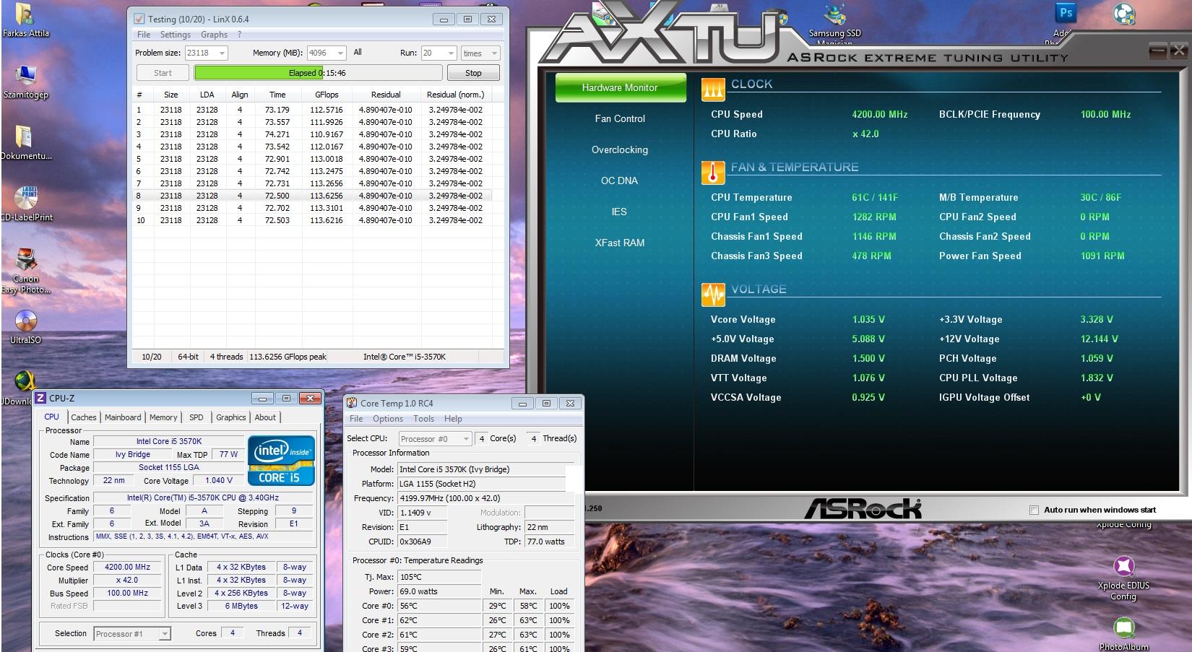Launch UltraISO from the desktop
The height and width of the screenshot is (652, 1192).
[25, 327]
